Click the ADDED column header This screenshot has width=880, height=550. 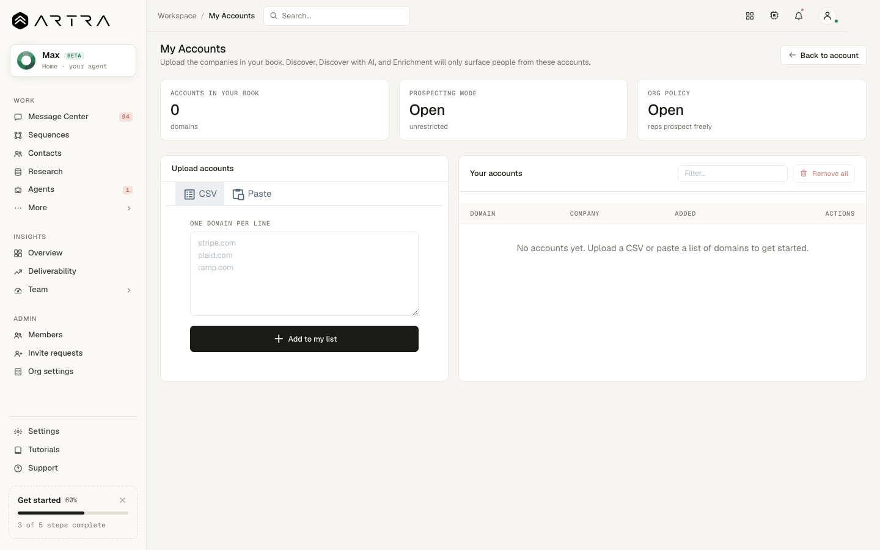coord(685,214)
